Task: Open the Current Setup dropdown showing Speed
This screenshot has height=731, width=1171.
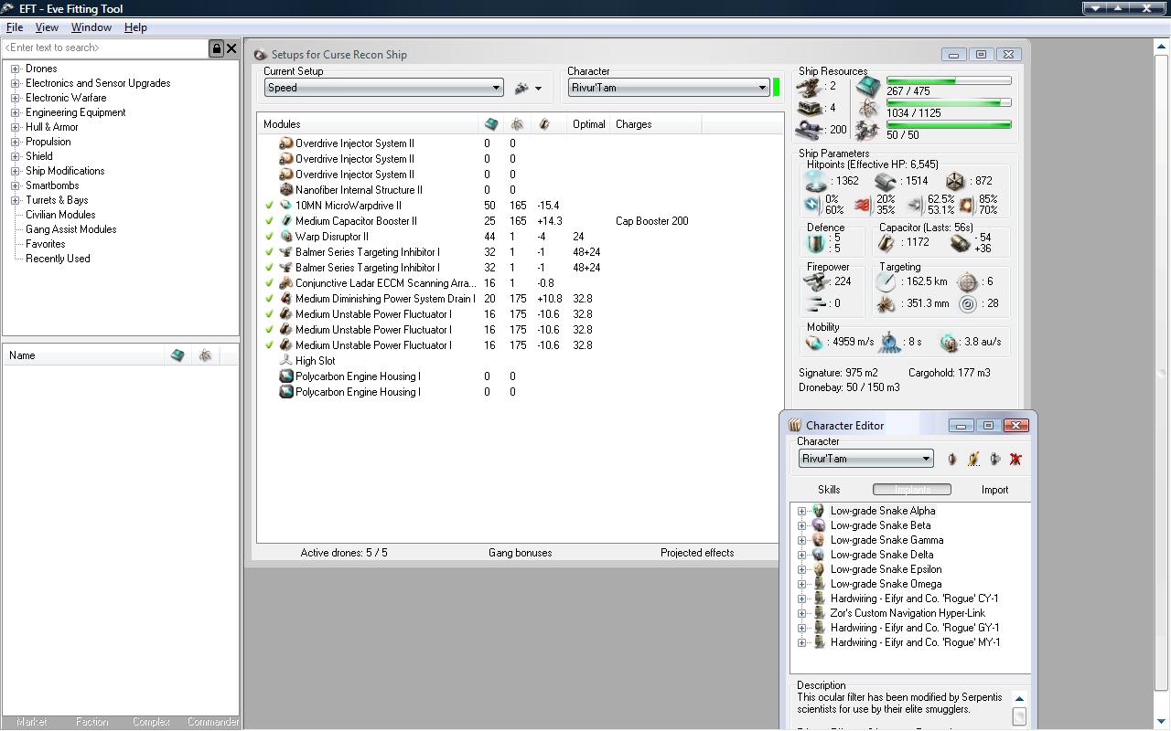Action: [384, 88]
